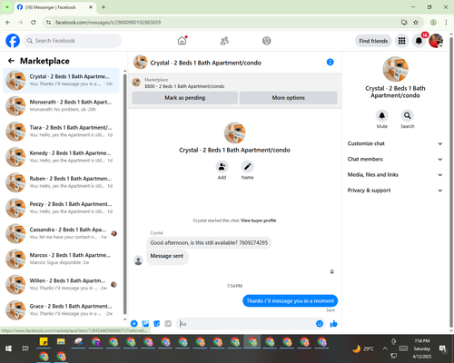Open clock and date in system tray

pyautogui.click(x=422, y=348)
